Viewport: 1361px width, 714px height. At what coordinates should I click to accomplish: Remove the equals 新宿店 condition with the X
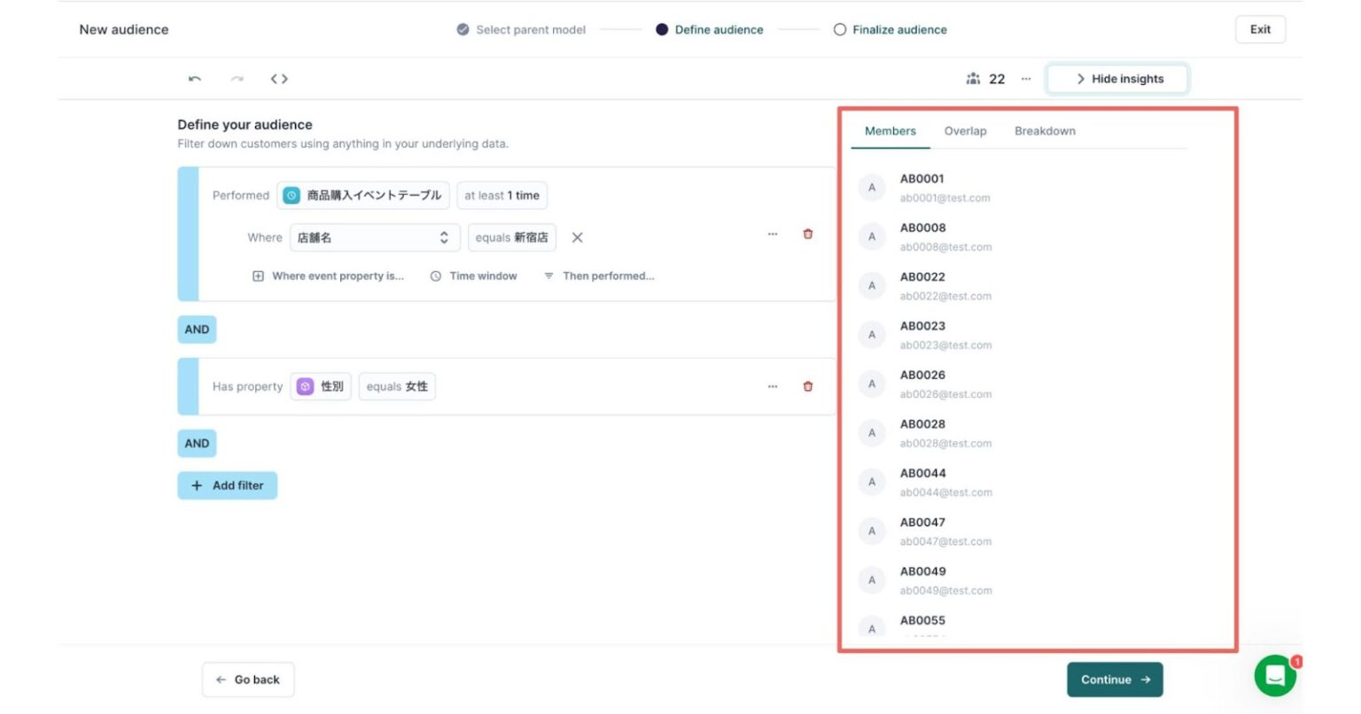577,237
